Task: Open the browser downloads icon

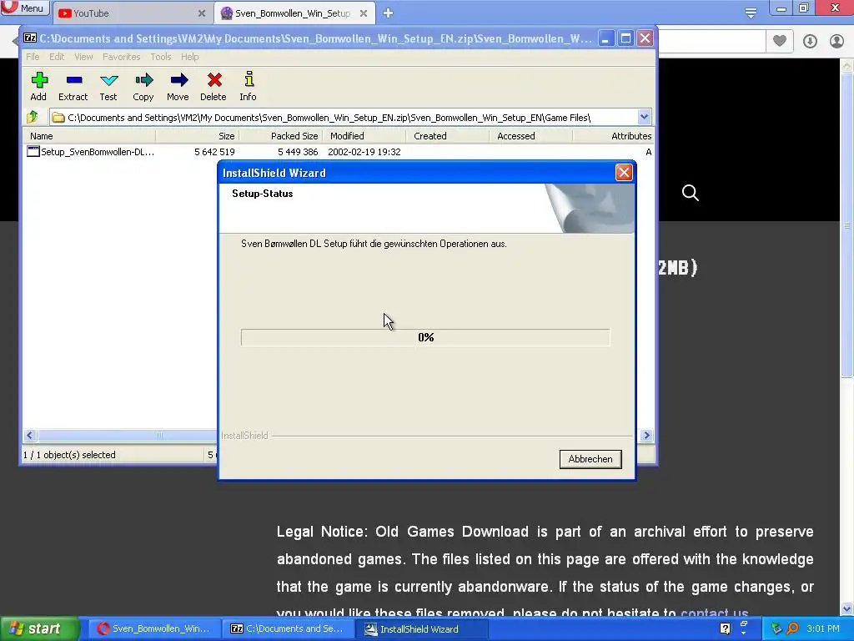Action: click(x=810, y=41)
